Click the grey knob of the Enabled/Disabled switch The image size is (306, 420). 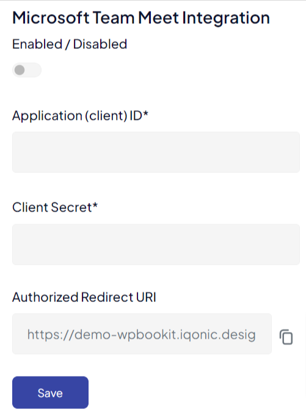click(20, 70)
